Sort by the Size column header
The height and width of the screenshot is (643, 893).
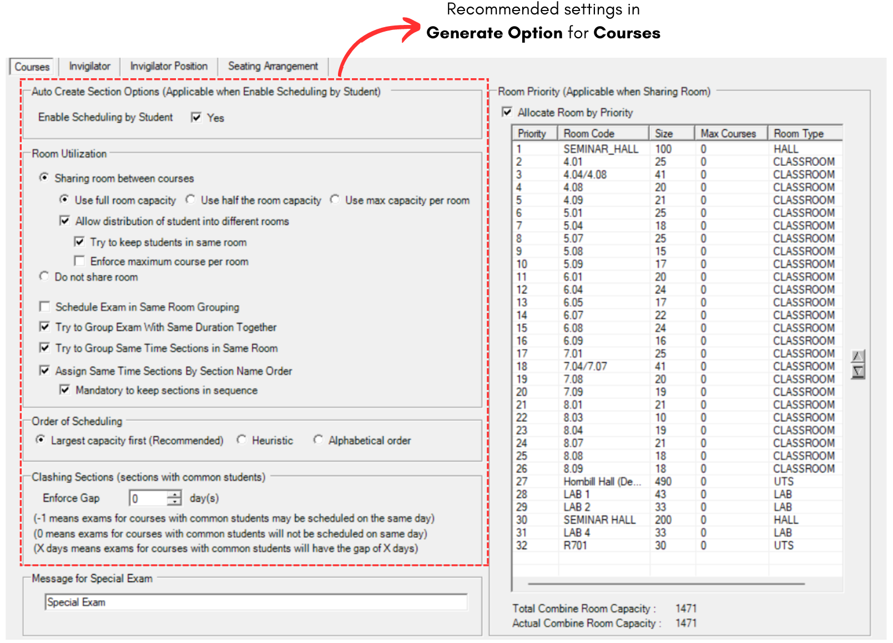pyautogui.click(x=672, y=134)
